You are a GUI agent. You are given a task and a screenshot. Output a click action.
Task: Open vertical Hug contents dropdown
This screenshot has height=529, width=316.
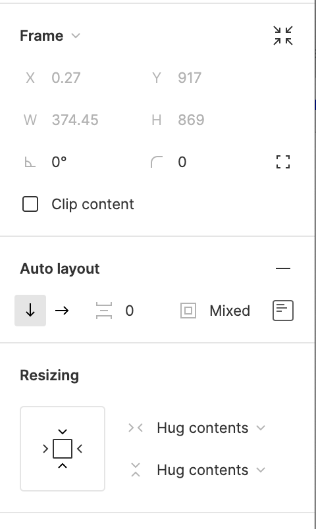pos(211,470)
